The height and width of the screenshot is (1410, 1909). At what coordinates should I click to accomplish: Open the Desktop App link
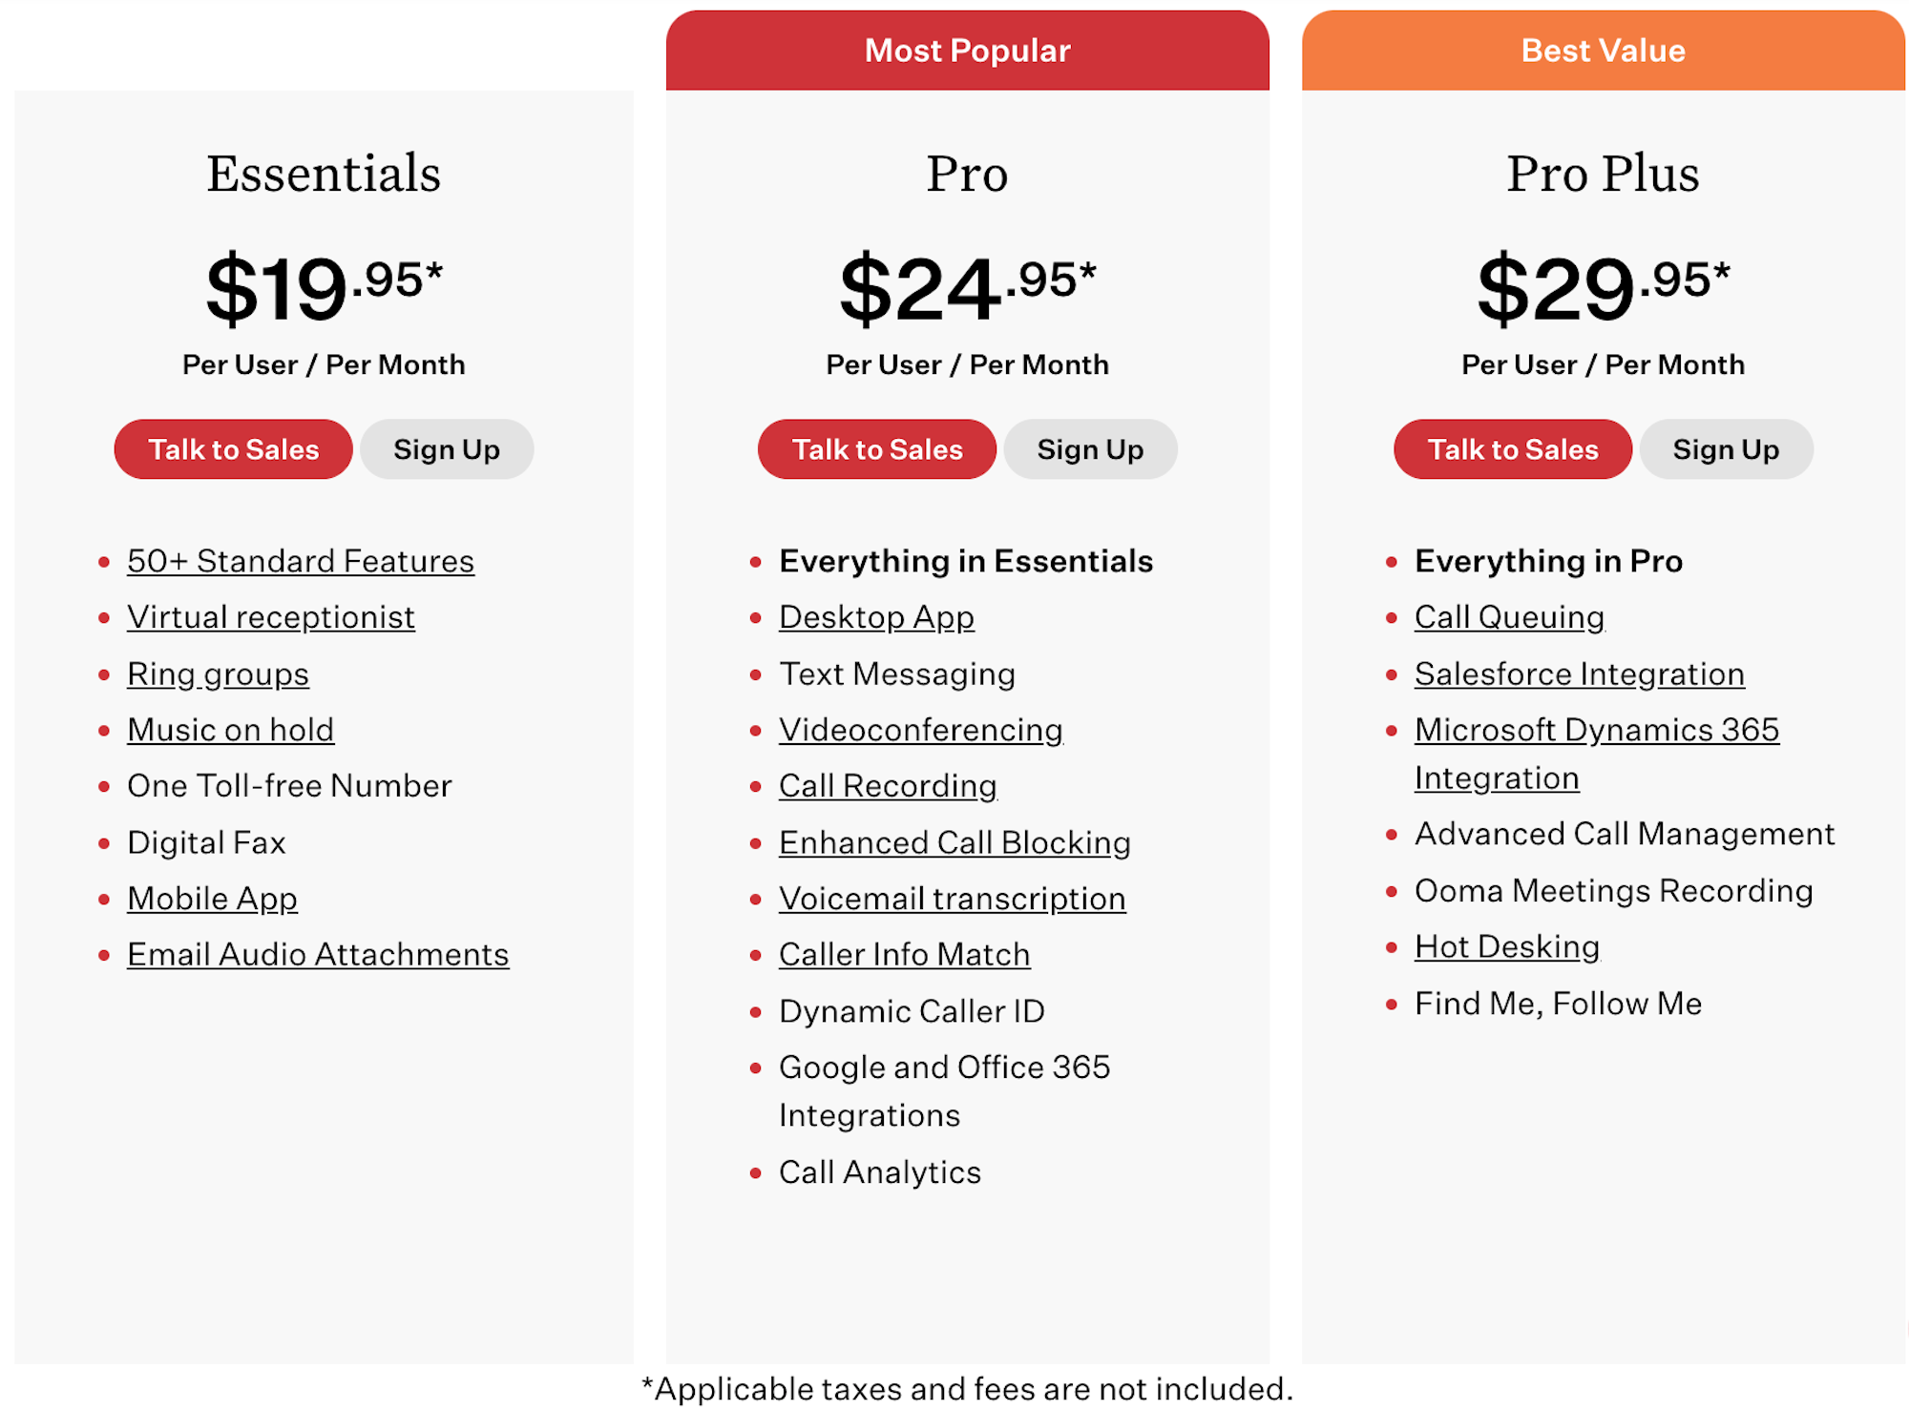[x=876, y=617]
